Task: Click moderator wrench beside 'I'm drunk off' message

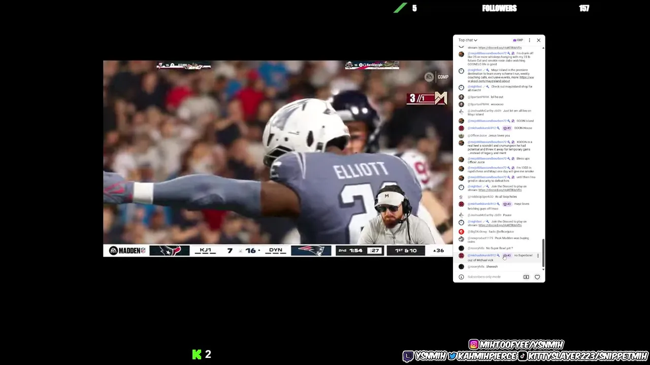Action: coord(509,53)
